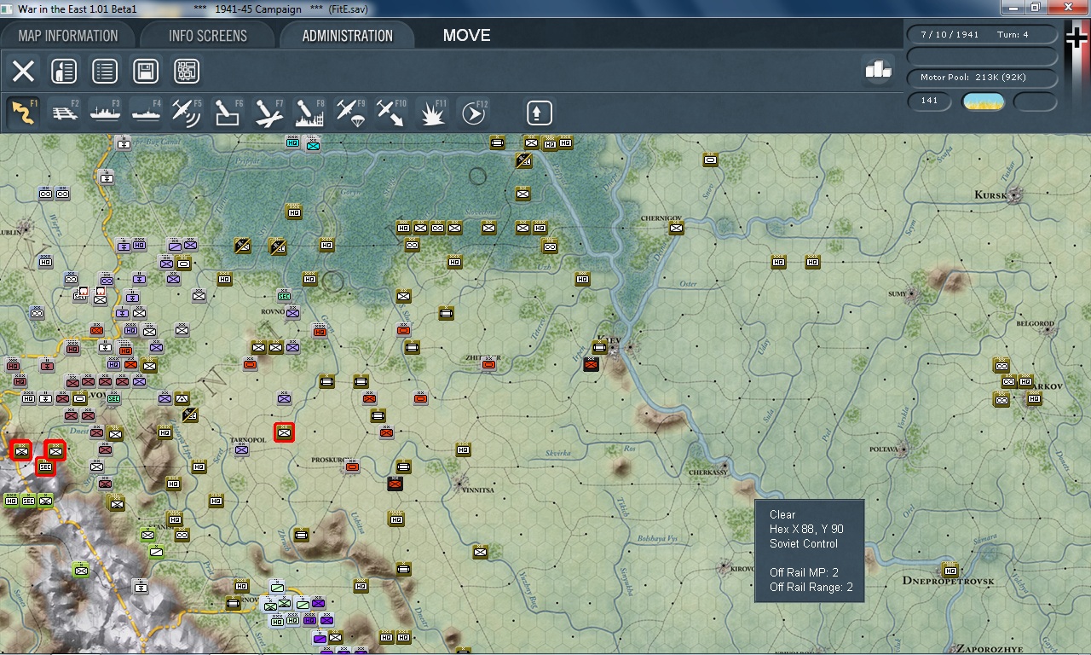Choose Air Transfer mode (F10)
This screenshot has width=1091, height=655.
[x=392, y=113]
